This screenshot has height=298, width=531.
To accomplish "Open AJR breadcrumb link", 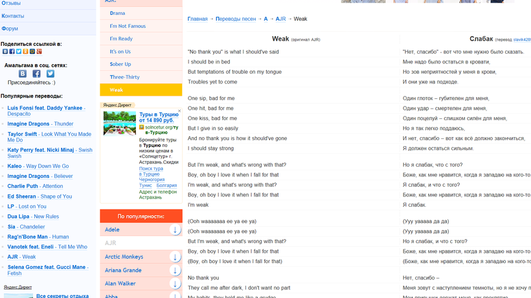I will tap(281, 19).
